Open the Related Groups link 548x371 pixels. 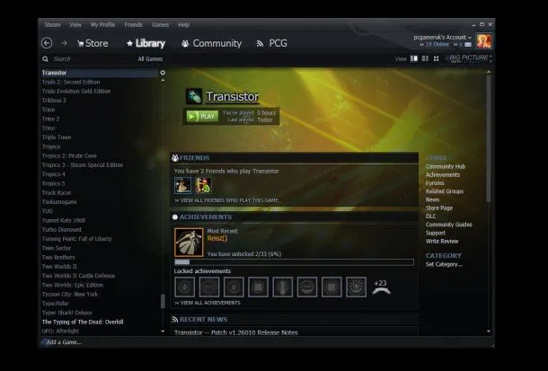[445, 191]
